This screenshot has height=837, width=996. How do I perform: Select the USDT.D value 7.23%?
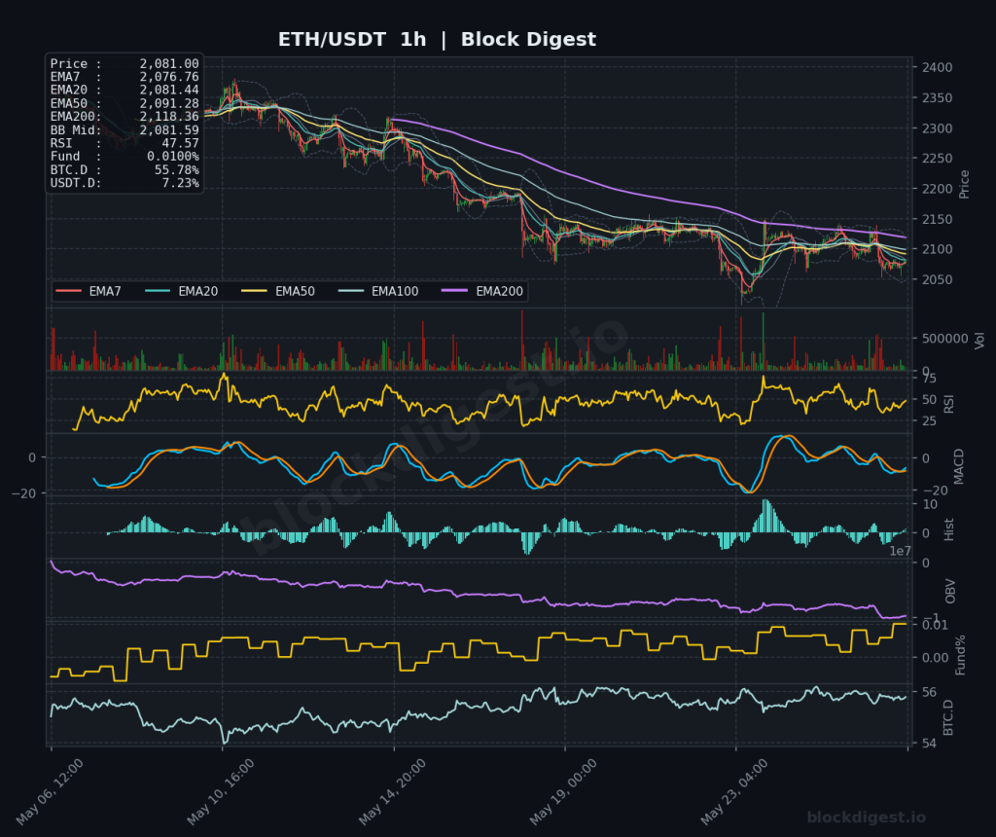(180, 183)
